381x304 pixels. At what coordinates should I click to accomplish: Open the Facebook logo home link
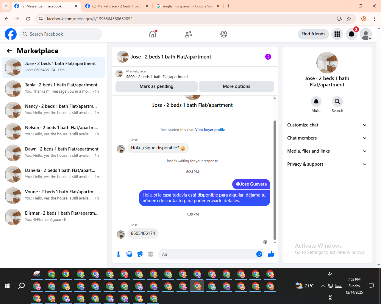11,34
